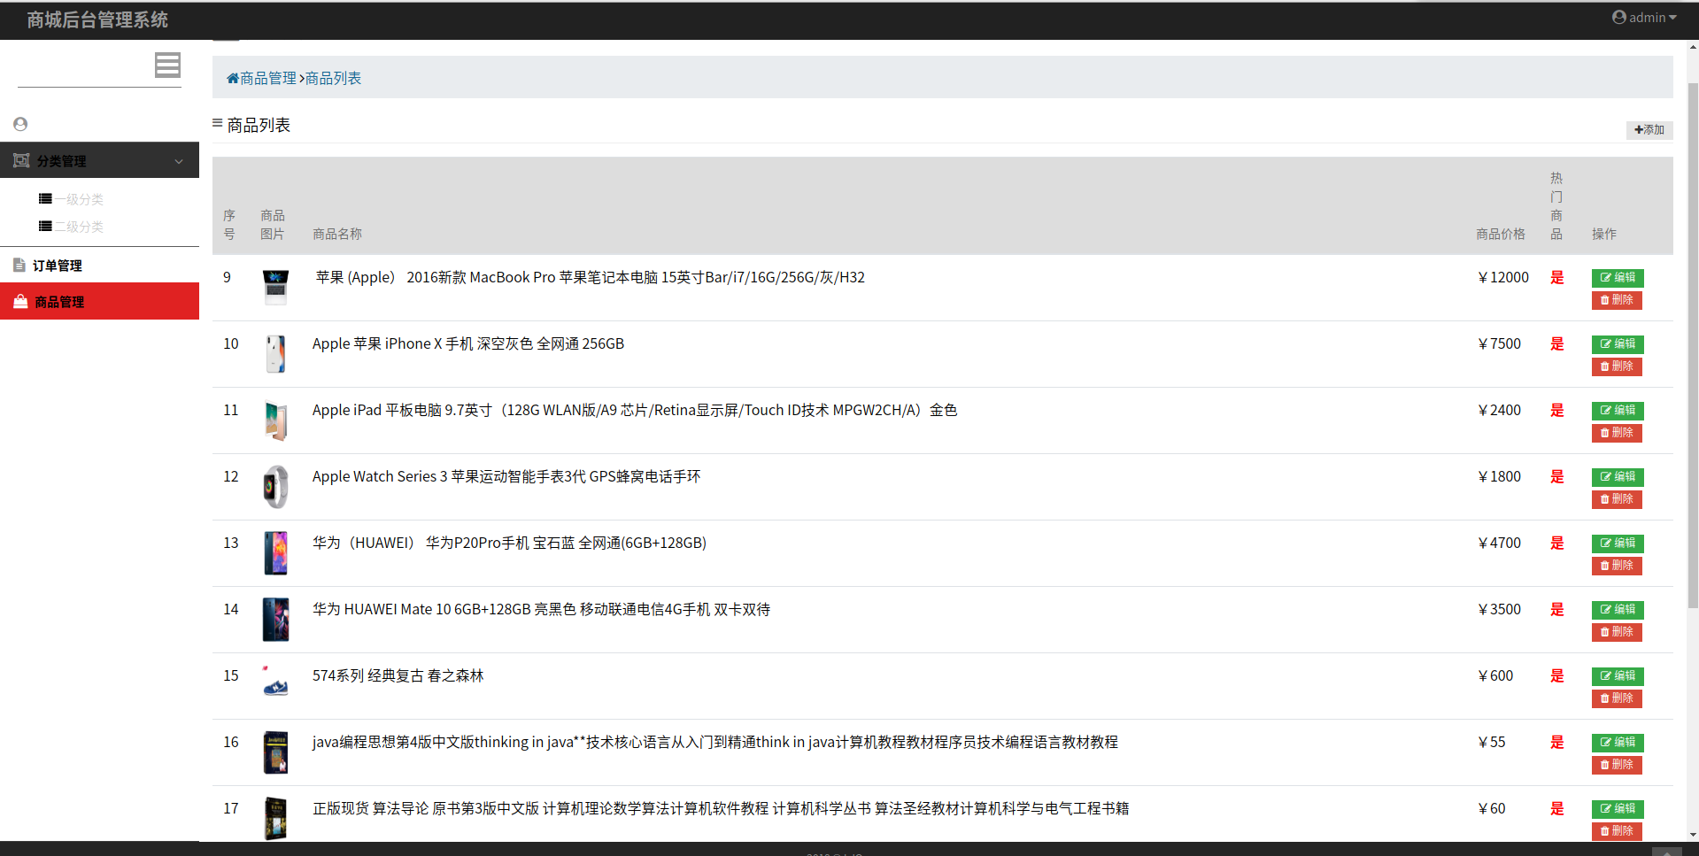Click the price ¥12000 cell
1699x856 pixels.
(1503, 278)
